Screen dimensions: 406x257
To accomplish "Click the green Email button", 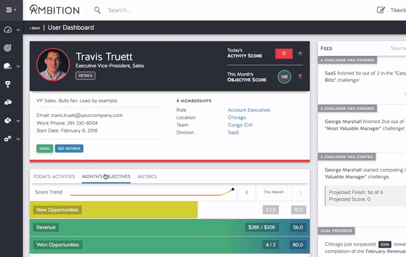I will (45, 149).
